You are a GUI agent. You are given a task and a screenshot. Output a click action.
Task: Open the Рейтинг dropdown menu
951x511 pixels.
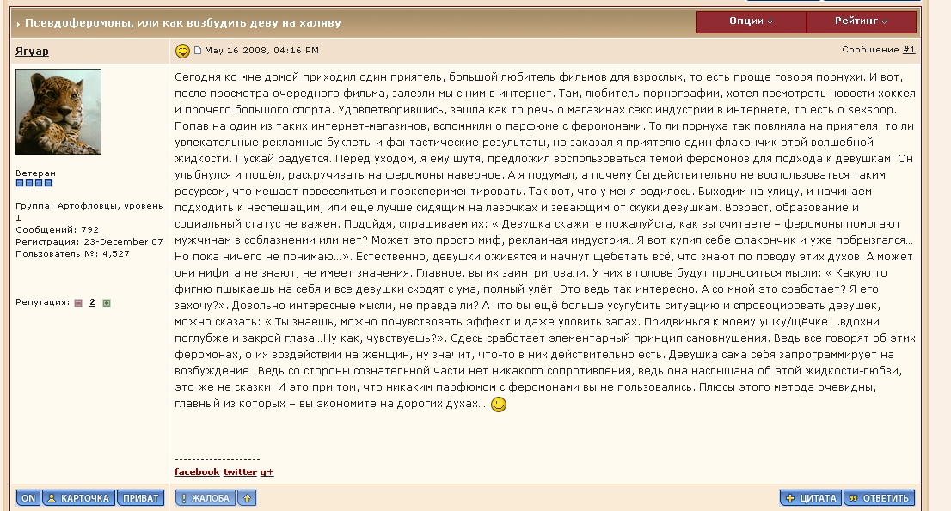click(x=862, y=21)
